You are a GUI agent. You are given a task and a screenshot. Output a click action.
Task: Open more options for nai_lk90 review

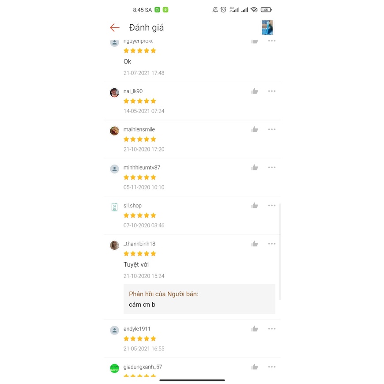point(272,91)
